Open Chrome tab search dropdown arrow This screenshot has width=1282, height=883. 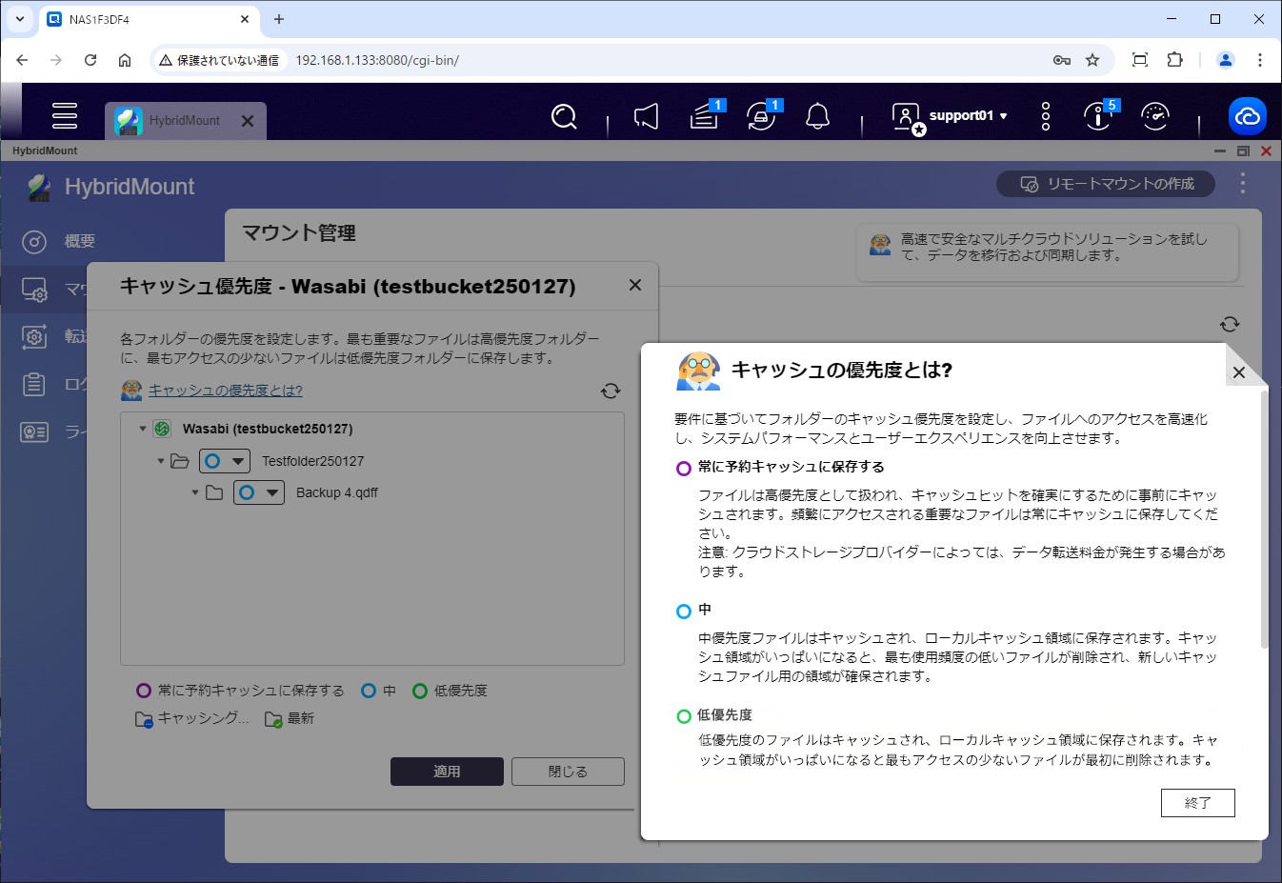tap(20, 19)
